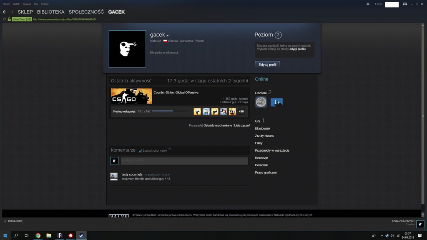The height and width of the screenshot is (240, 427).
Task: Open the blue 1+ games badge
Action: [276, 102]
